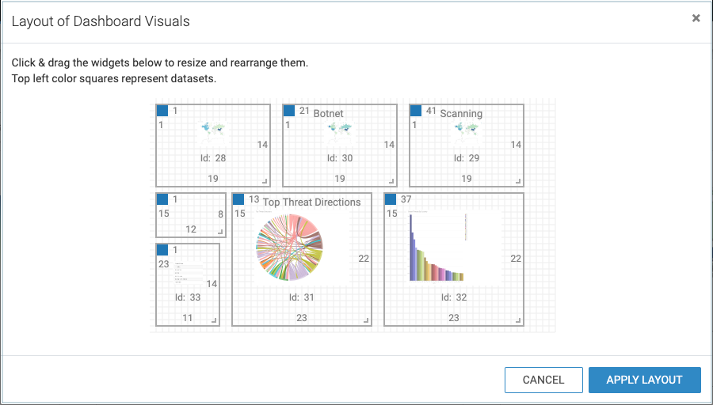Click the Top Threat Directions widget title
Viewport: 713px width, 405px height.
311,202
